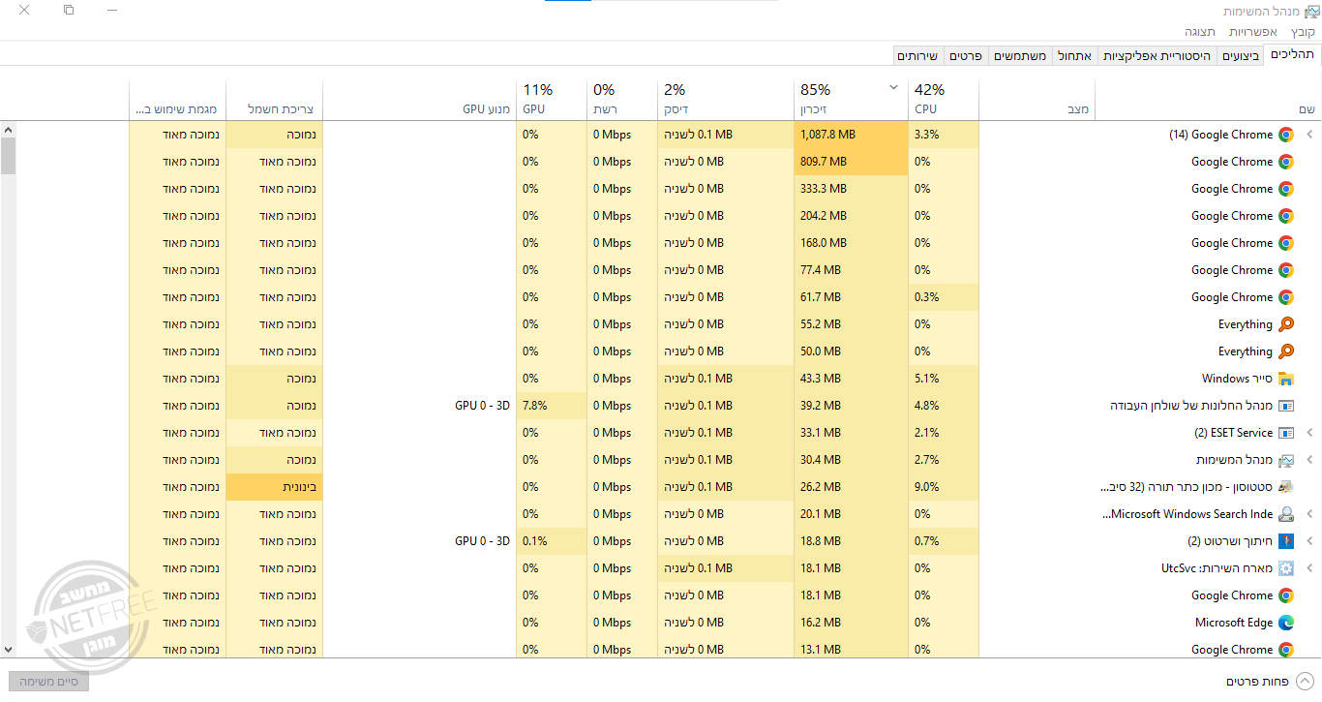
Task: Expand the Google Chrome (14) process group
Action: (1309, 135)
